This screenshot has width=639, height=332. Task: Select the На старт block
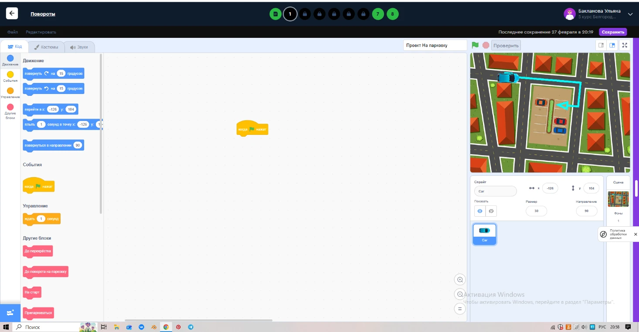pyautogui.click(x=32, y=292)
